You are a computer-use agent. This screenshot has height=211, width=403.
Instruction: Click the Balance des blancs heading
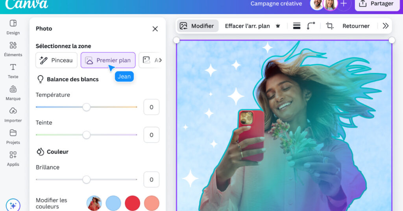73,79
